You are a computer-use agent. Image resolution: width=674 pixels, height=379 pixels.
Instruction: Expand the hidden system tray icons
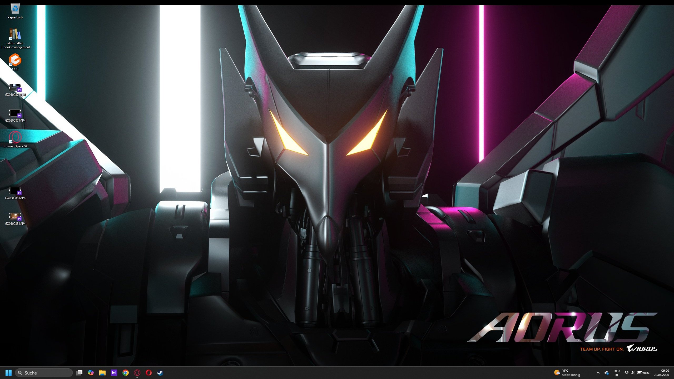click(x=598, y=373)
